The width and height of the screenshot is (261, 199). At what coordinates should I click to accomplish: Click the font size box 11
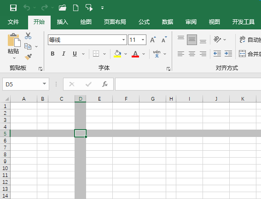[x=134, y=40]
